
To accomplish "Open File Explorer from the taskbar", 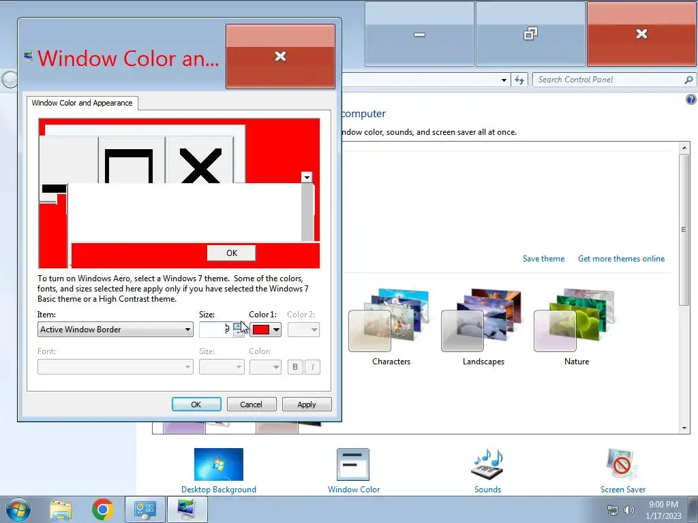I will 61,509.
